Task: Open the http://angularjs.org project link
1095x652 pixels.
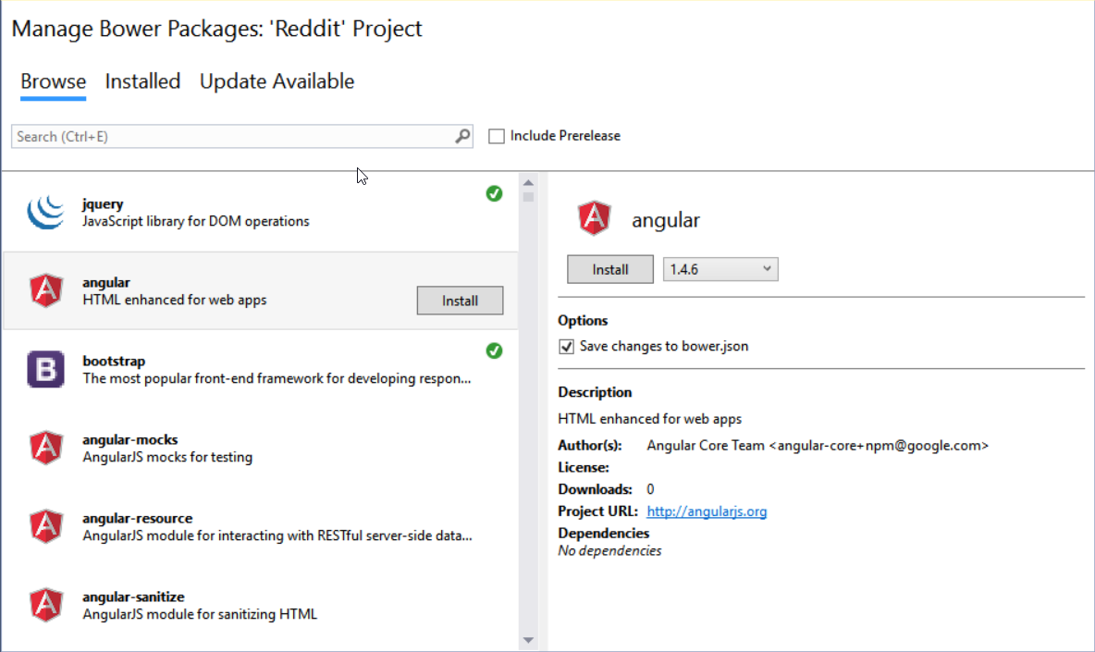Action: coord(706,511)
